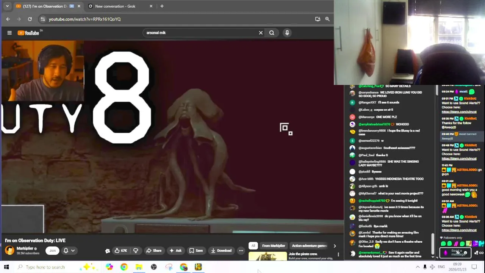The width and height of the screenshot is (485, 273).
Task: Click the icon left of the like button
Action: point(108,251)
